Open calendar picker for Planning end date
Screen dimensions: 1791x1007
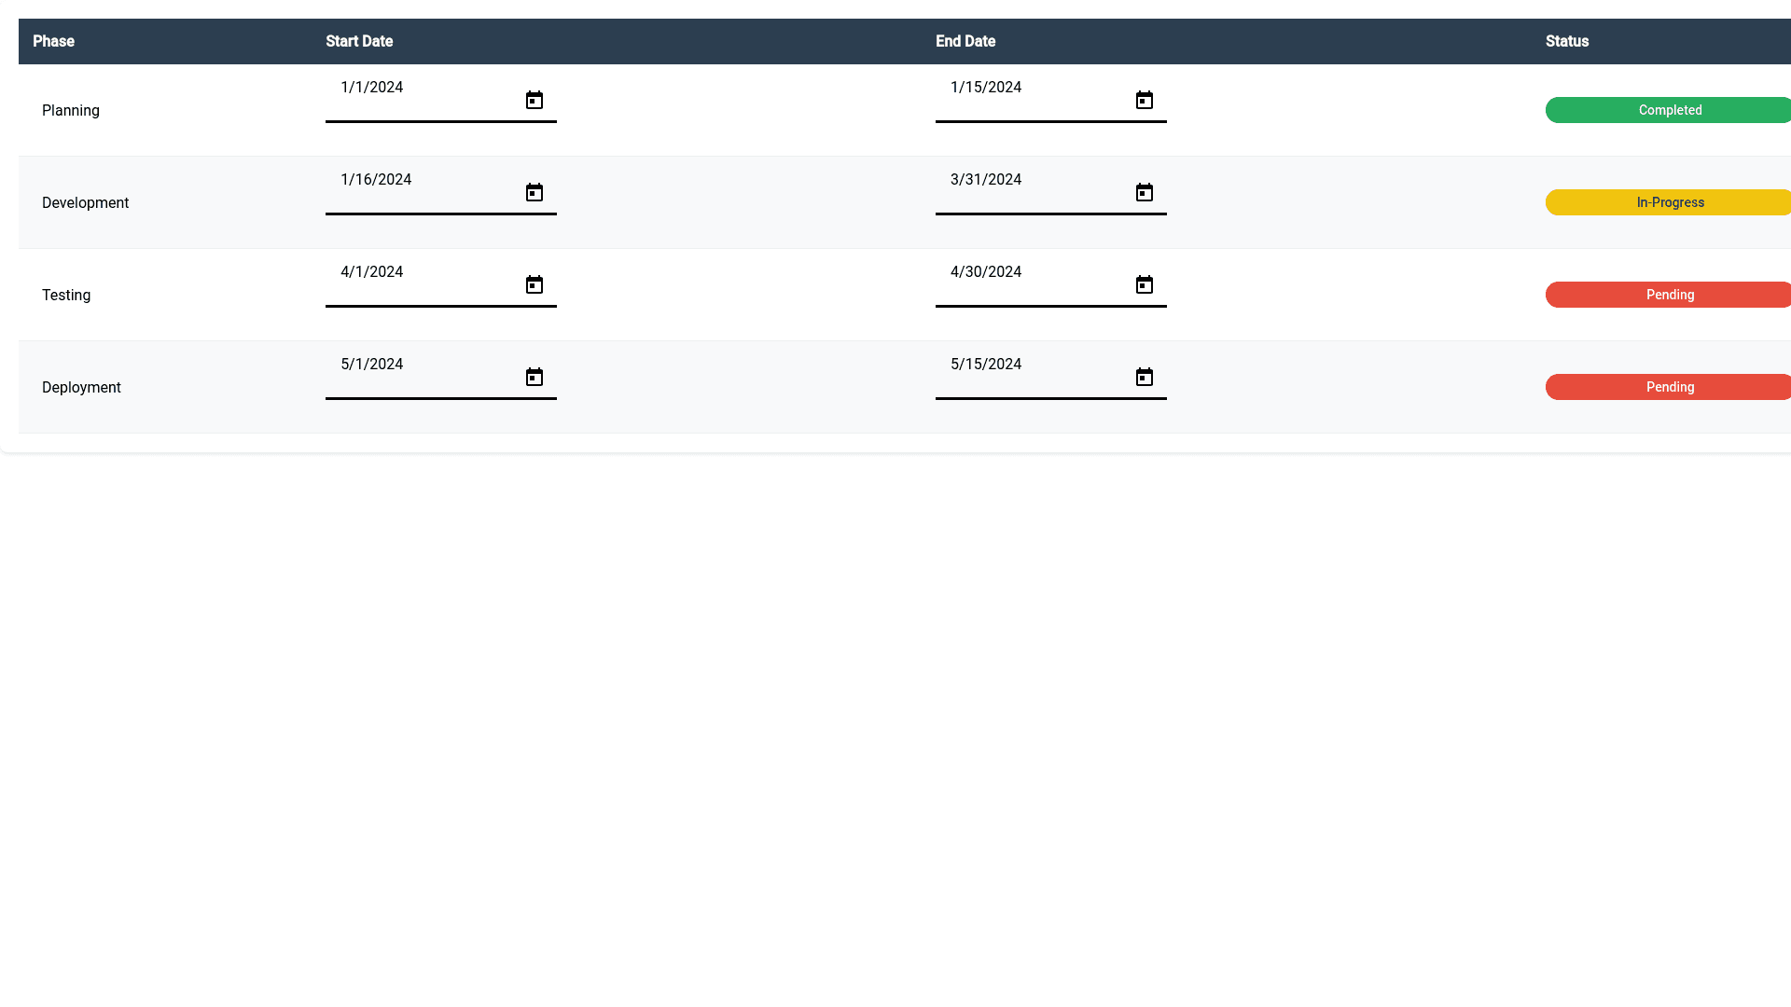[1144, 100]
